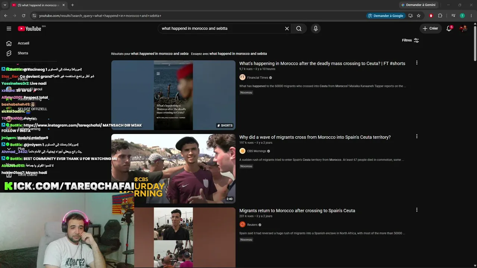
Task: Open more actions for the CBS Mornings video
Action: [x=417, y=137]
